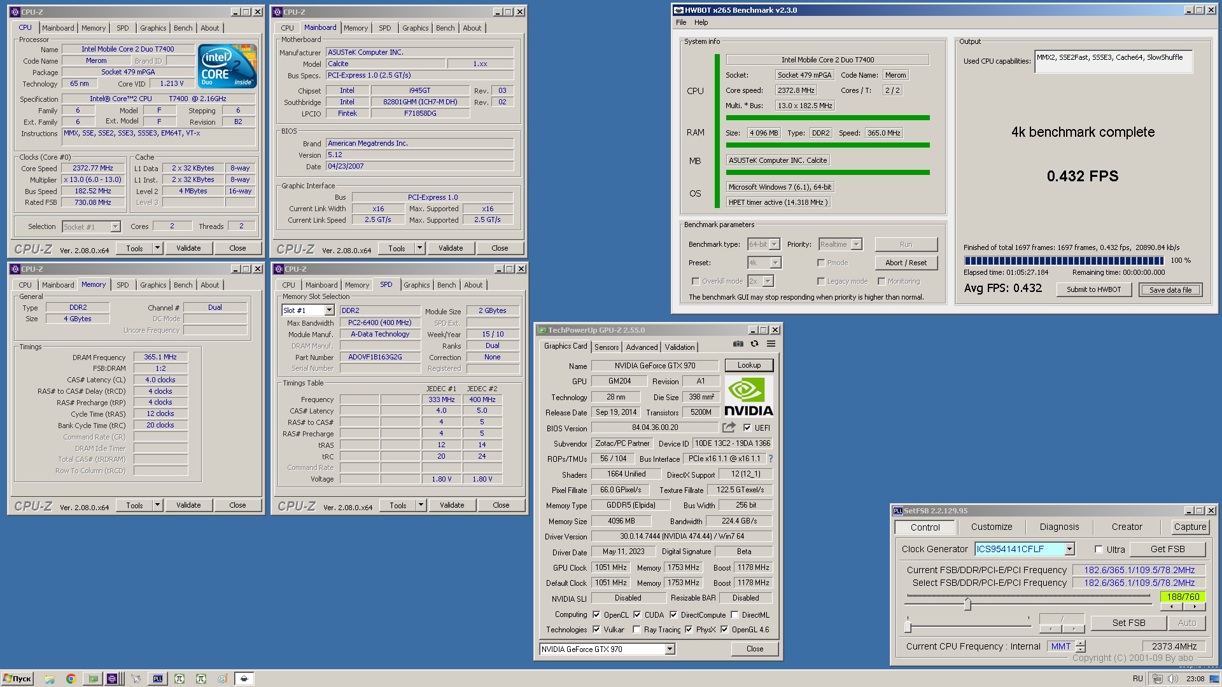Toggle DirectCompute checkbox in GPU-Z
This screenshot has height=687, width=1222.
[x=673, y=614]
